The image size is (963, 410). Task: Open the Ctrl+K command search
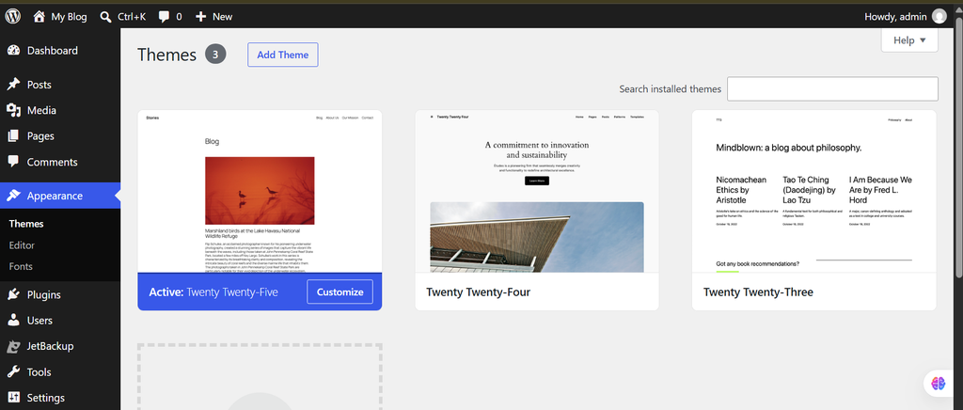pyautogui.click(x=123, y=17)
